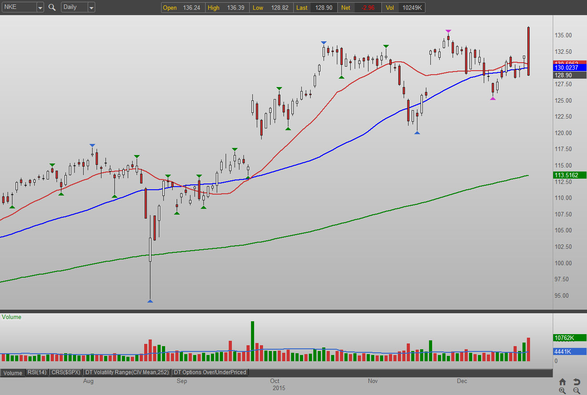
Task: Click the blue triangle marker below the 95.00 low
Action: 150,301
